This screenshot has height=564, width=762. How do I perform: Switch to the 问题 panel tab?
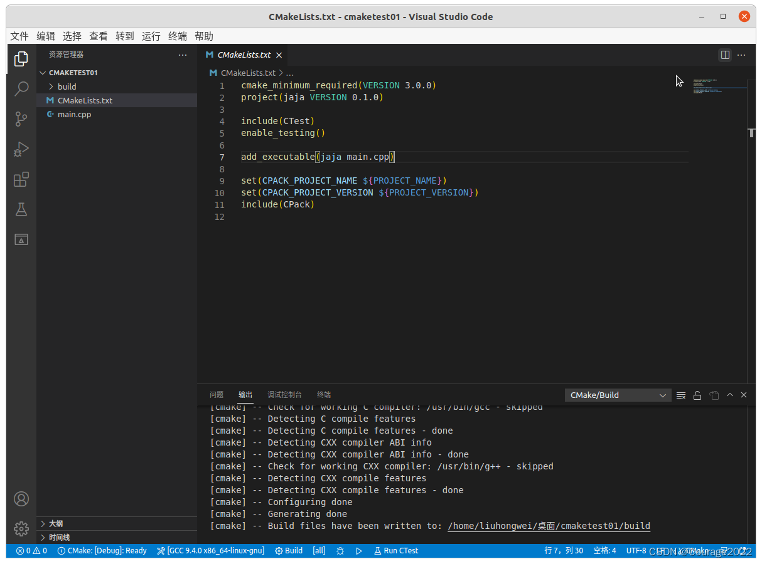pos(217,395)
